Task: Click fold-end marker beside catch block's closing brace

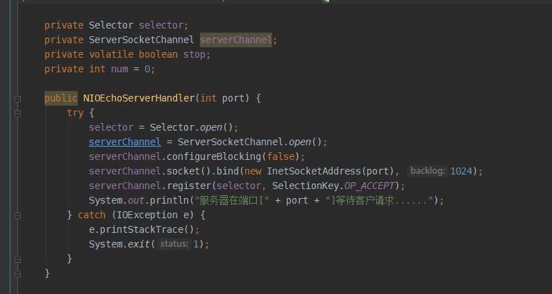Action: [x=18, y=259]
